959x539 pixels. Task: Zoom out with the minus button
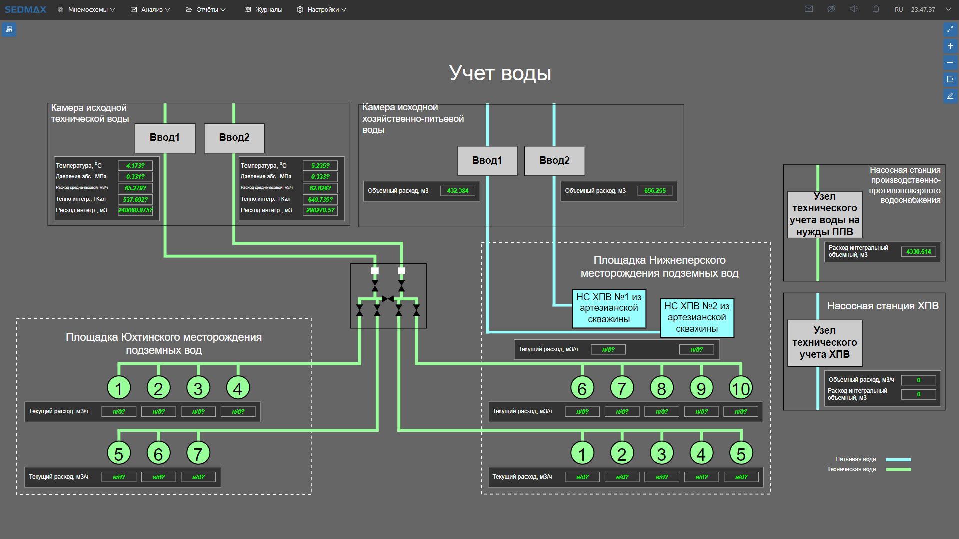click(950, 62)
